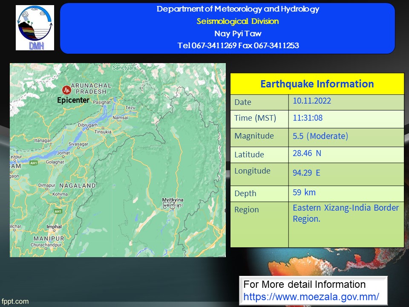The height and width of the screenshot is (307, 409).
Task: Select the Earthquake Information table header
Action: 317,84
